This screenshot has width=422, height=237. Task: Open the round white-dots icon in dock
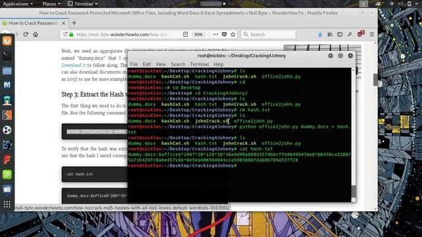(7, 130)
